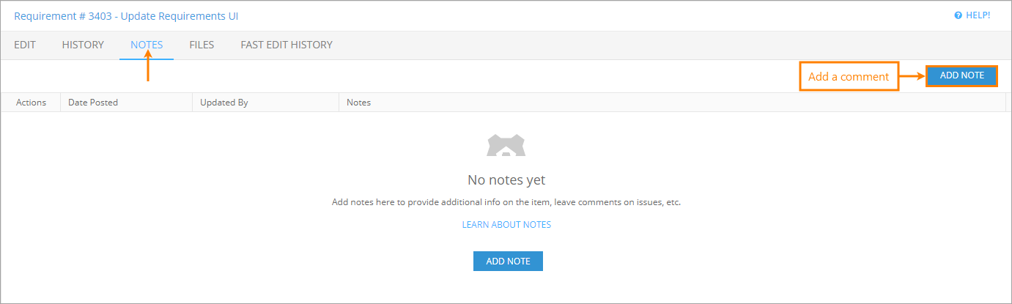Select the NOTES tab
1012x304 pixels.
click(147, 45)
